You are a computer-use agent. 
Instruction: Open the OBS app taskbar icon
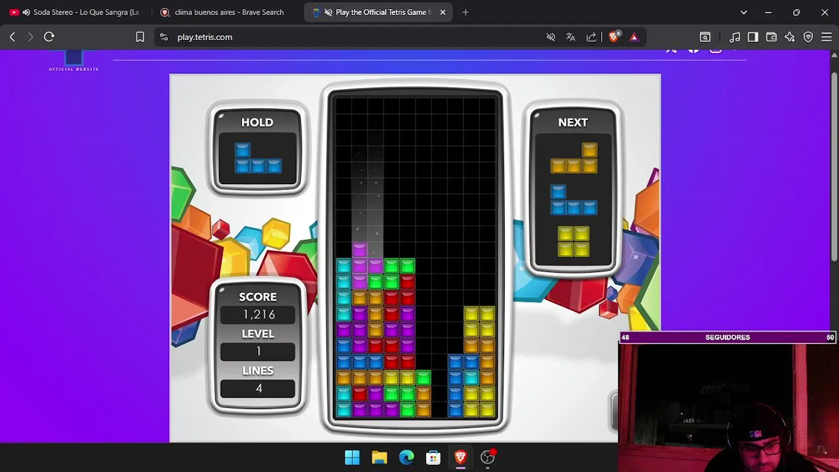coord(488,457)
